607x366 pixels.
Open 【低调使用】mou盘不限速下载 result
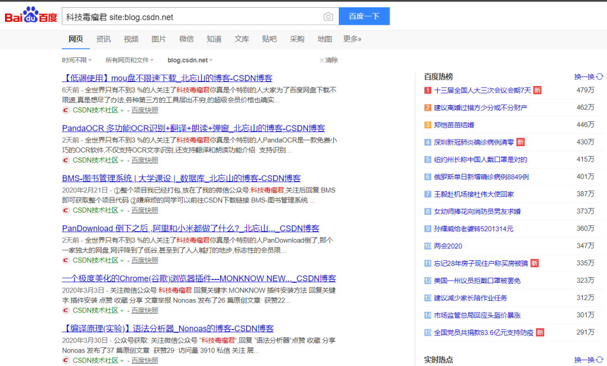(x=167, y=78)
